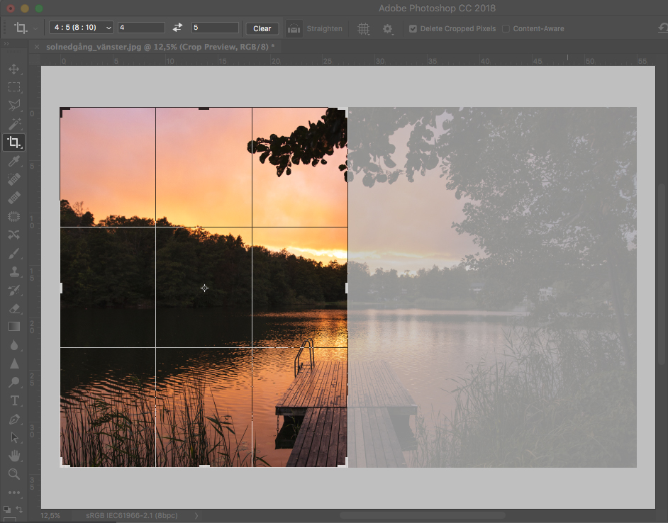Select the Zoom tool

13,474
